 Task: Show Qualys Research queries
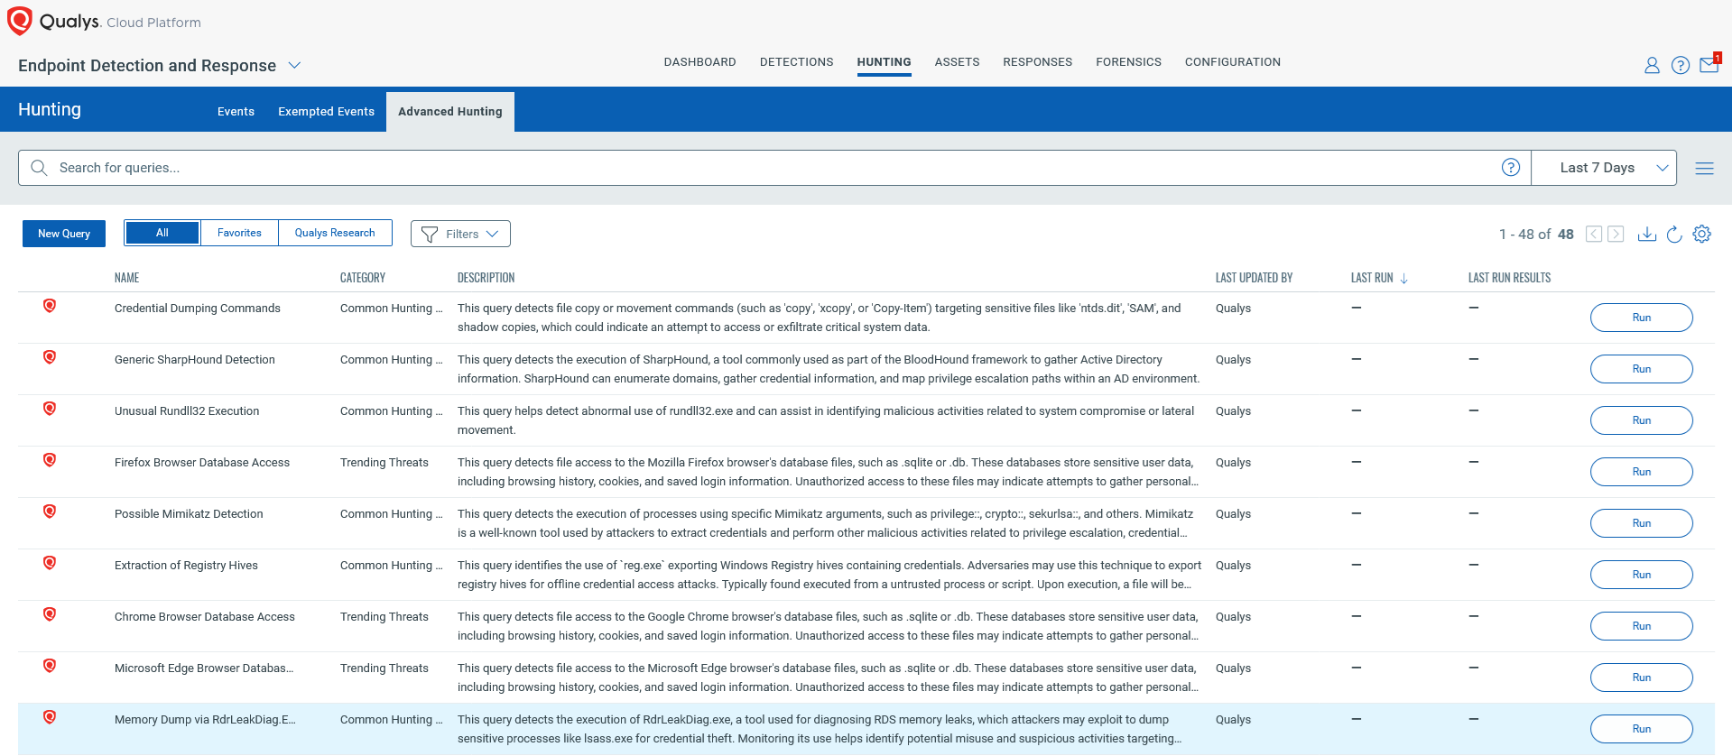335,233
